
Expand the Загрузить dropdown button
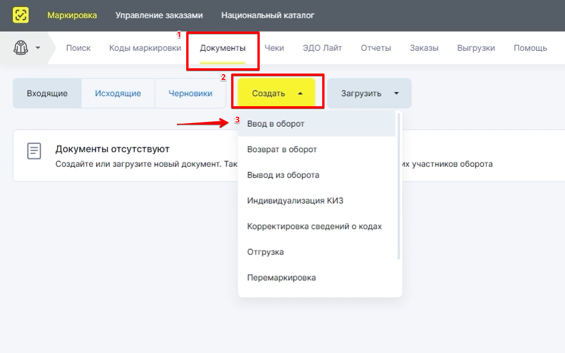(369, 93)
